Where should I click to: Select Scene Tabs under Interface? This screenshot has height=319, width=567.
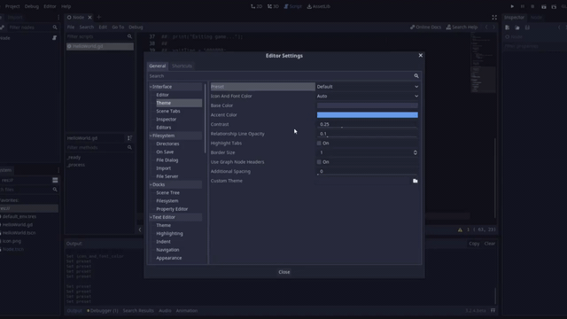[x=168, y=112]
